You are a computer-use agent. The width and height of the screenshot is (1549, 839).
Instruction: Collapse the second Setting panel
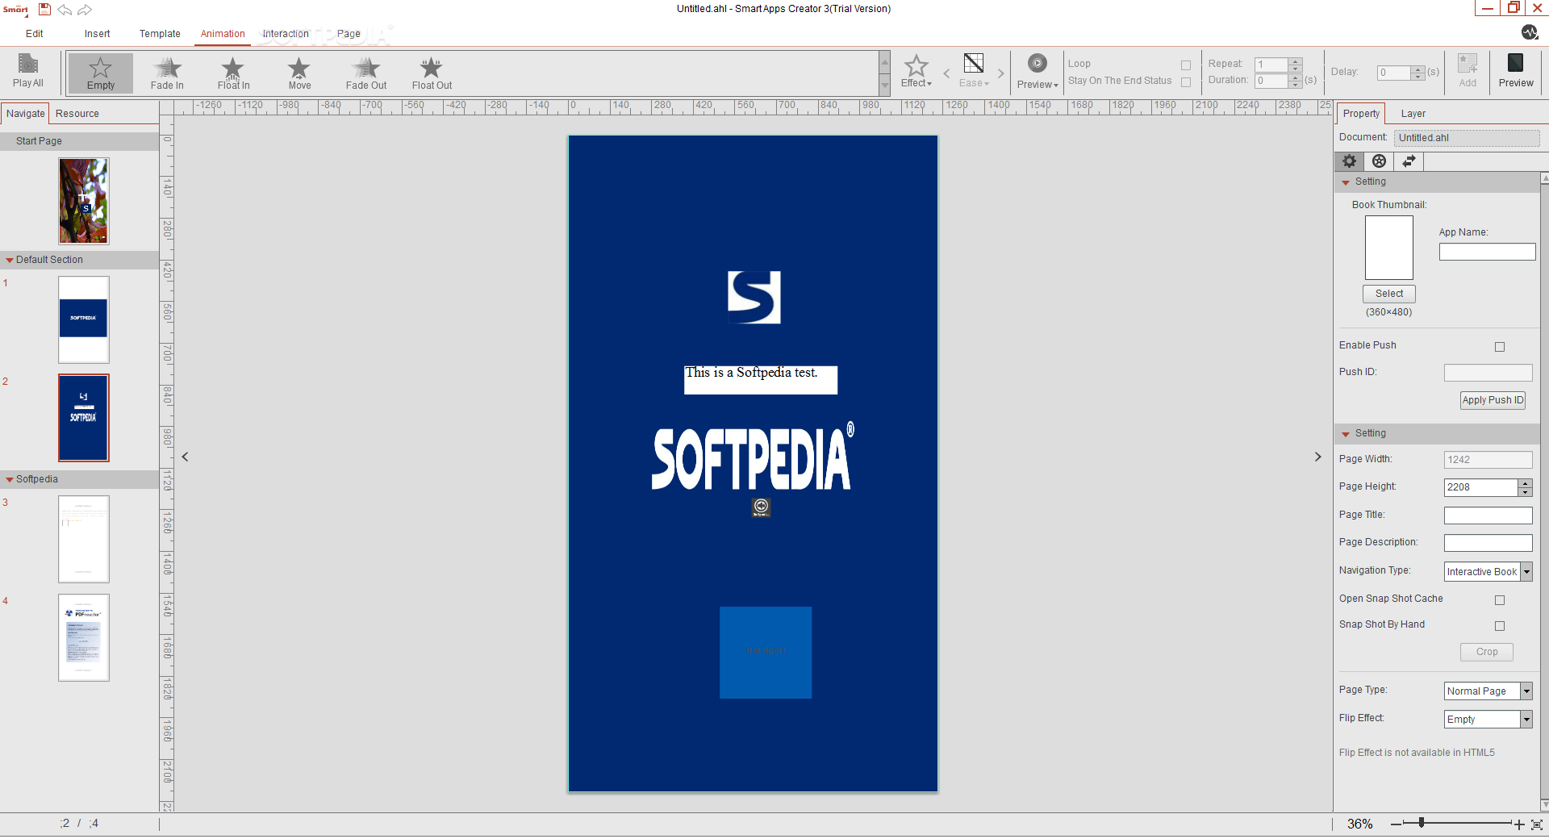coord(1346,435)
